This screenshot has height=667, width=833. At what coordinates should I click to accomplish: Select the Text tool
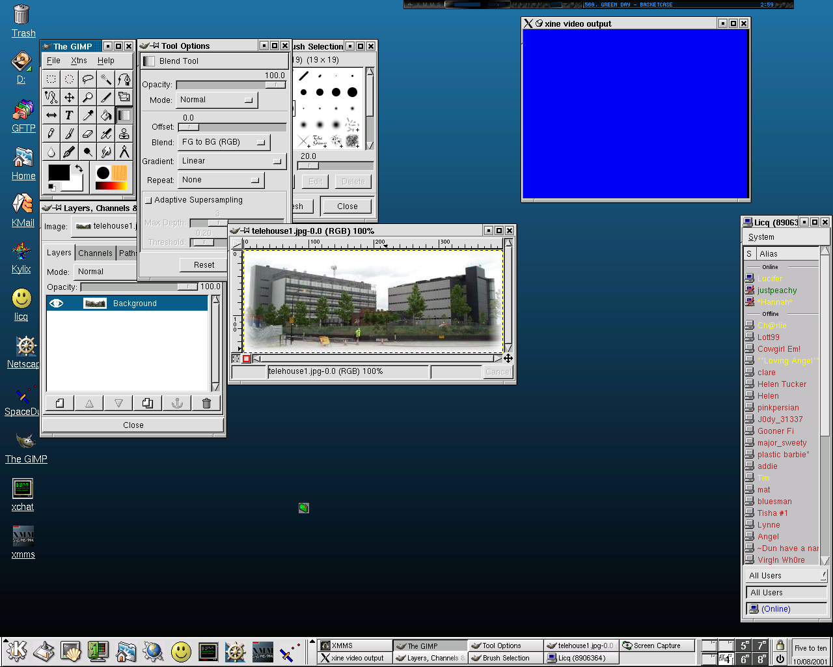[x=69, y=115]
